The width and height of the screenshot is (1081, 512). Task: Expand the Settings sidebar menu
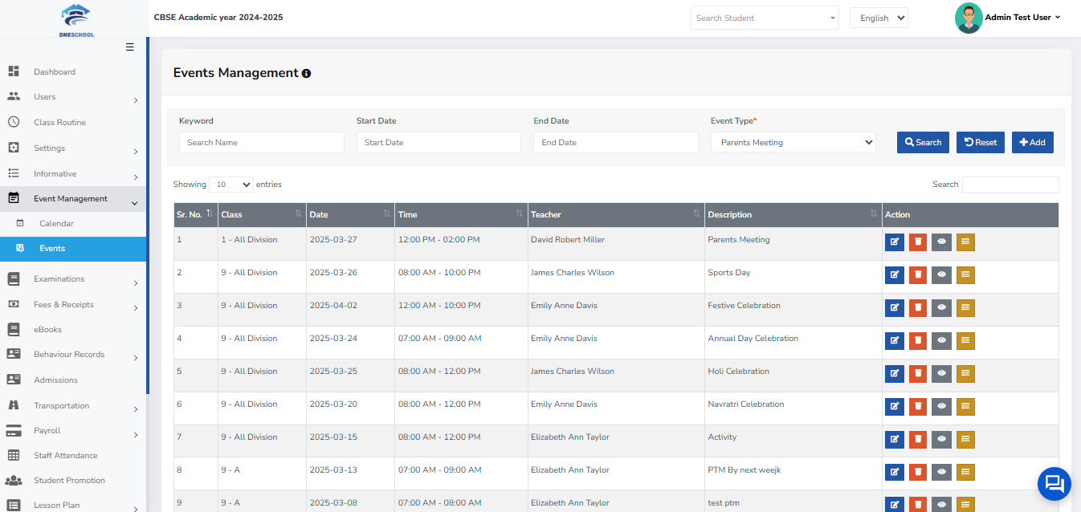[x=72, y=148]
